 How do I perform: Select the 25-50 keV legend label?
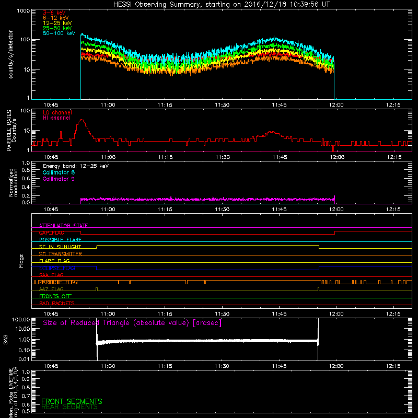[57, 28]
